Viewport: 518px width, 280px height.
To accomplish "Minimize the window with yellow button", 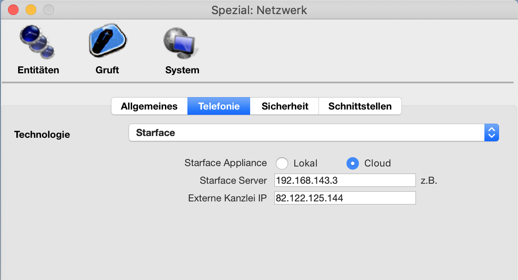I will point(31,10).
